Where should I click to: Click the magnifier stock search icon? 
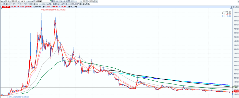pyautogui.click(x=29, y=1)
